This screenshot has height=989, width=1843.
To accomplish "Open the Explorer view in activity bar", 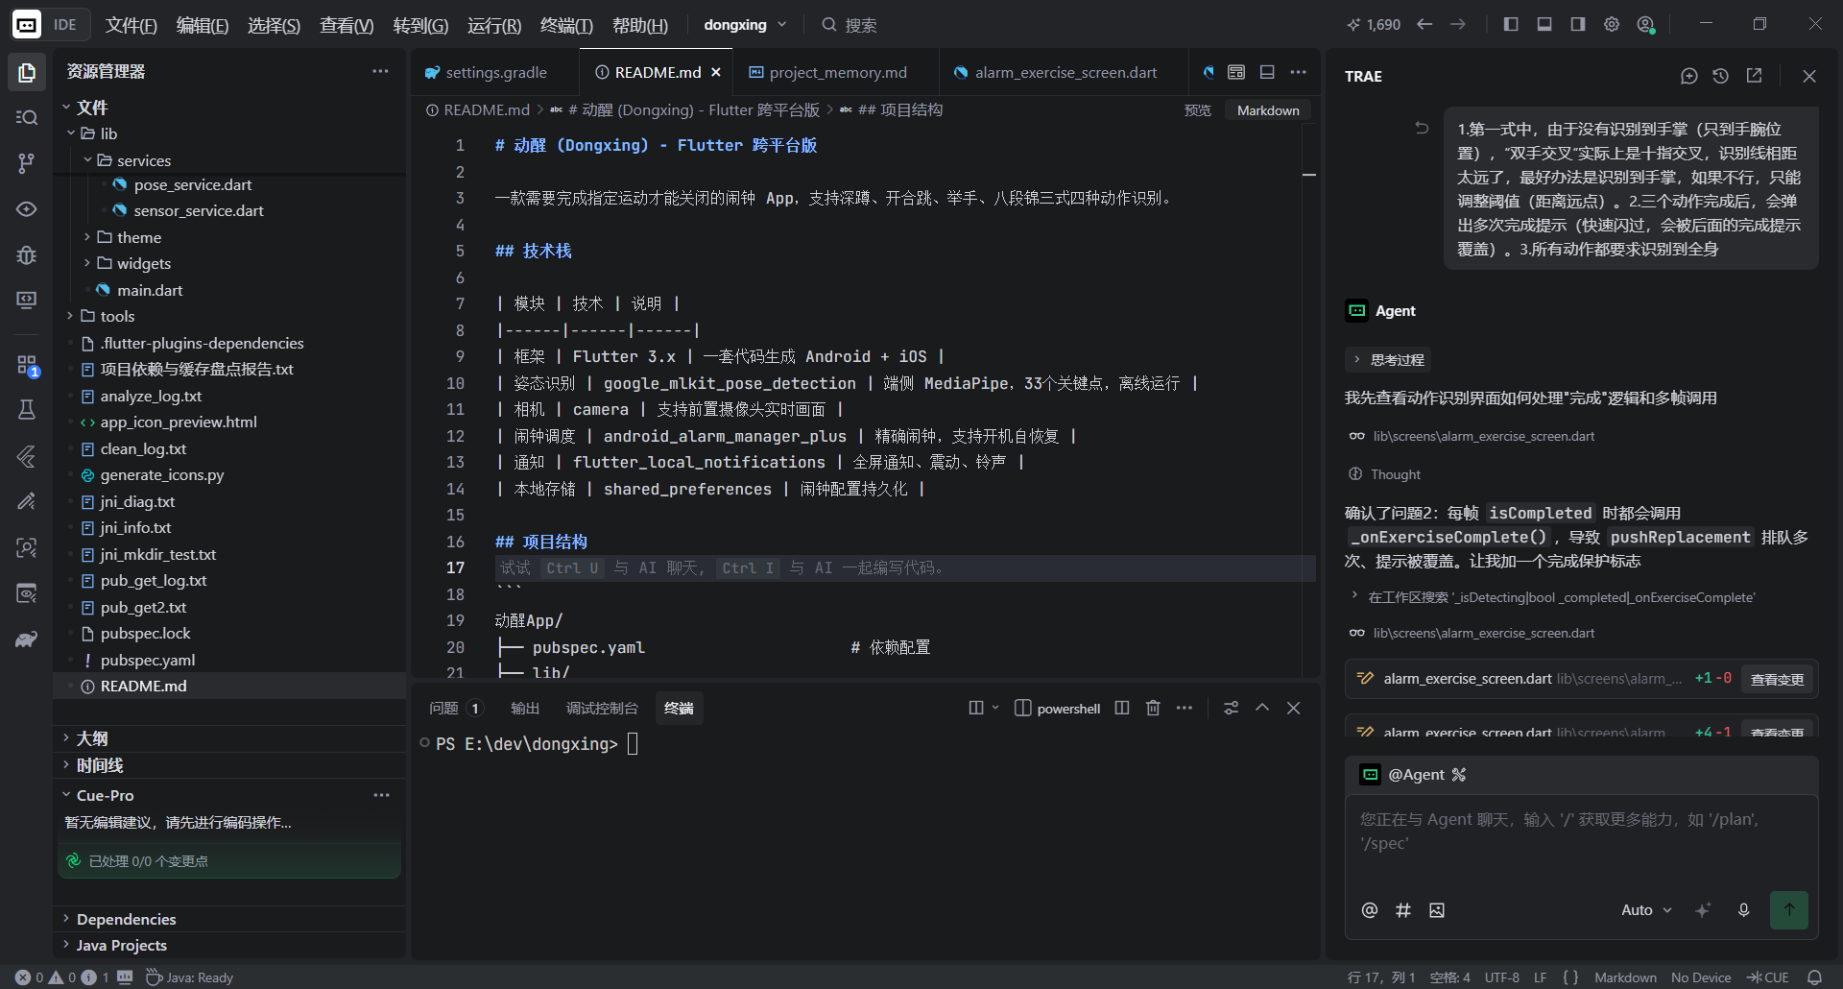I will click(27, 72).
